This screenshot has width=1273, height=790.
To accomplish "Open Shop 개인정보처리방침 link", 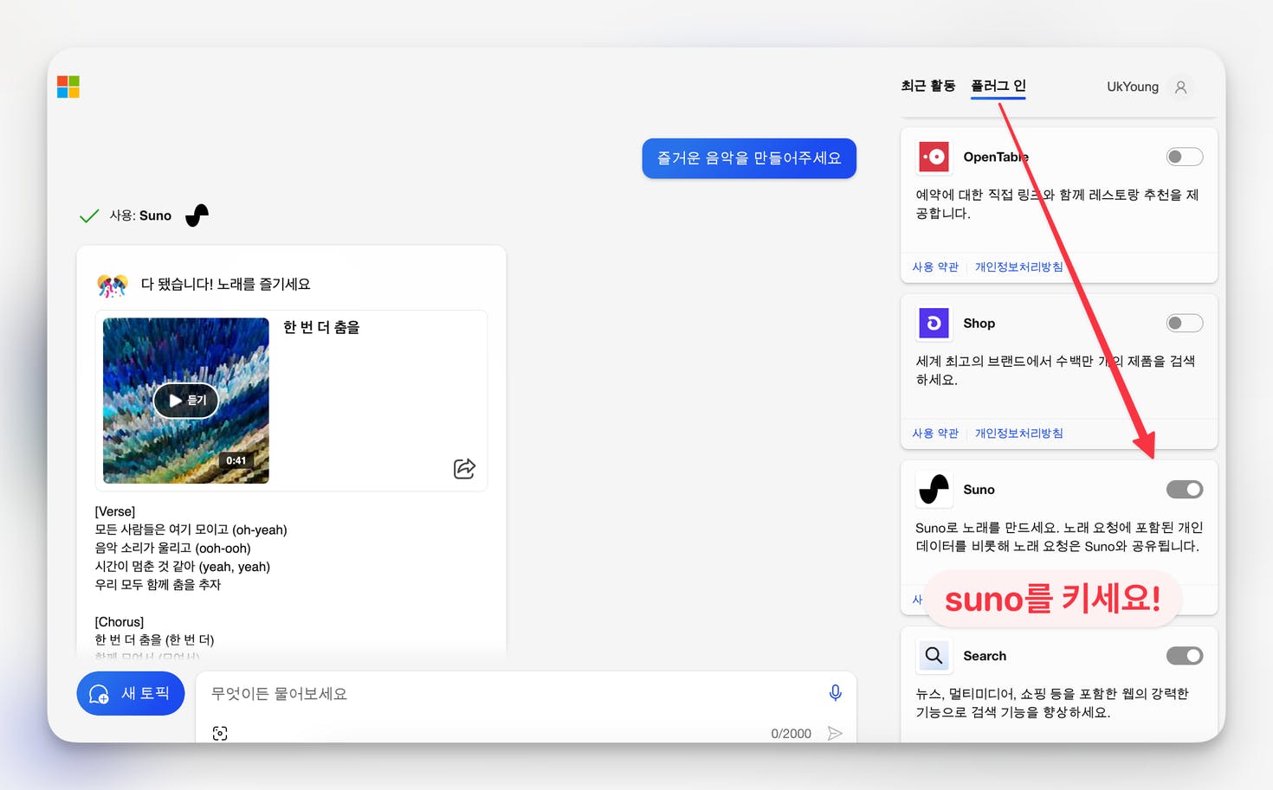I will click(x=1019, y=433).
